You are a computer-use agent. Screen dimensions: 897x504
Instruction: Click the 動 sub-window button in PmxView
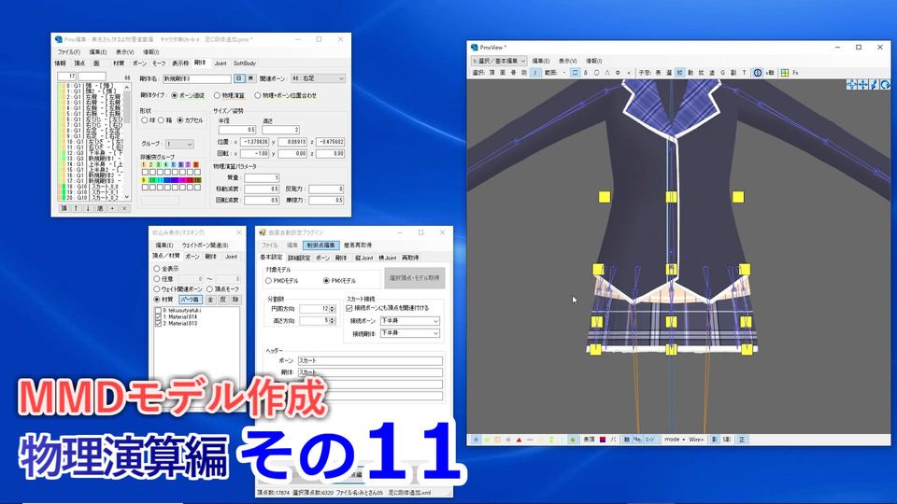[x=691, y=73]
